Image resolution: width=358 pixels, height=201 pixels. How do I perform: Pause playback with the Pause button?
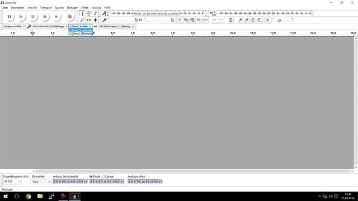coord(10,17)
